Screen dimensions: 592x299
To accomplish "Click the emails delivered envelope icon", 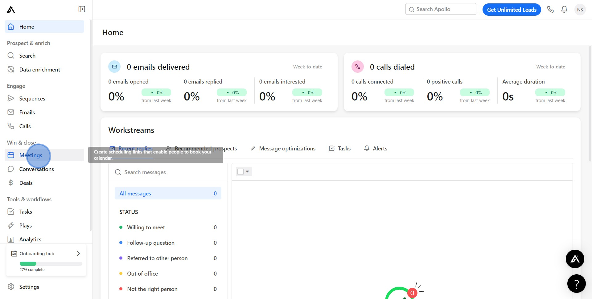I will pos(114,67).
